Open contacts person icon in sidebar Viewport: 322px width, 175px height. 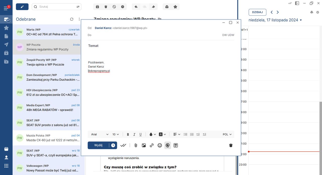tap(6, 157)
